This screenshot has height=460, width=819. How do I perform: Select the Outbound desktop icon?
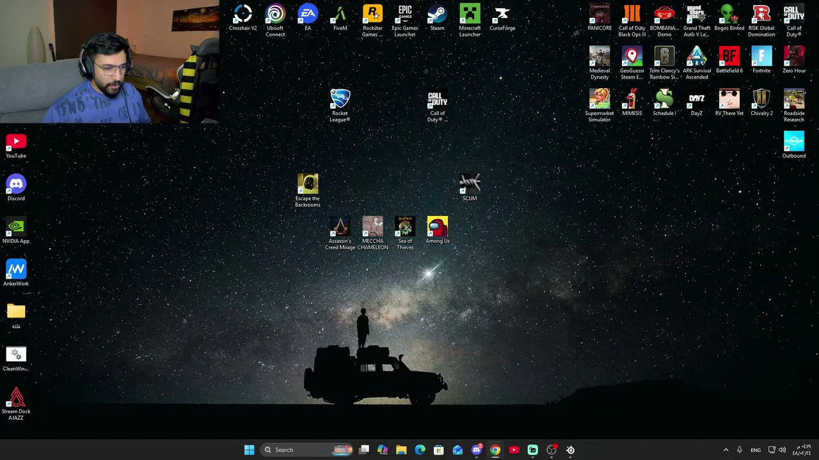794,145
